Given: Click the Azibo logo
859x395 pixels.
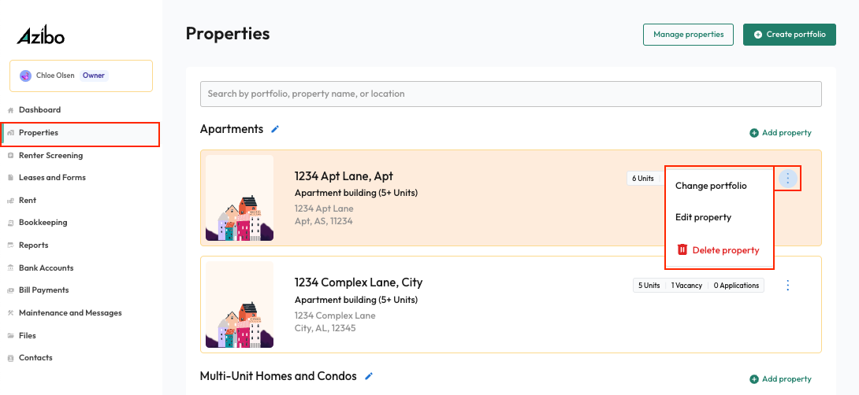Looking at the screenshot, I should [40, 36].
